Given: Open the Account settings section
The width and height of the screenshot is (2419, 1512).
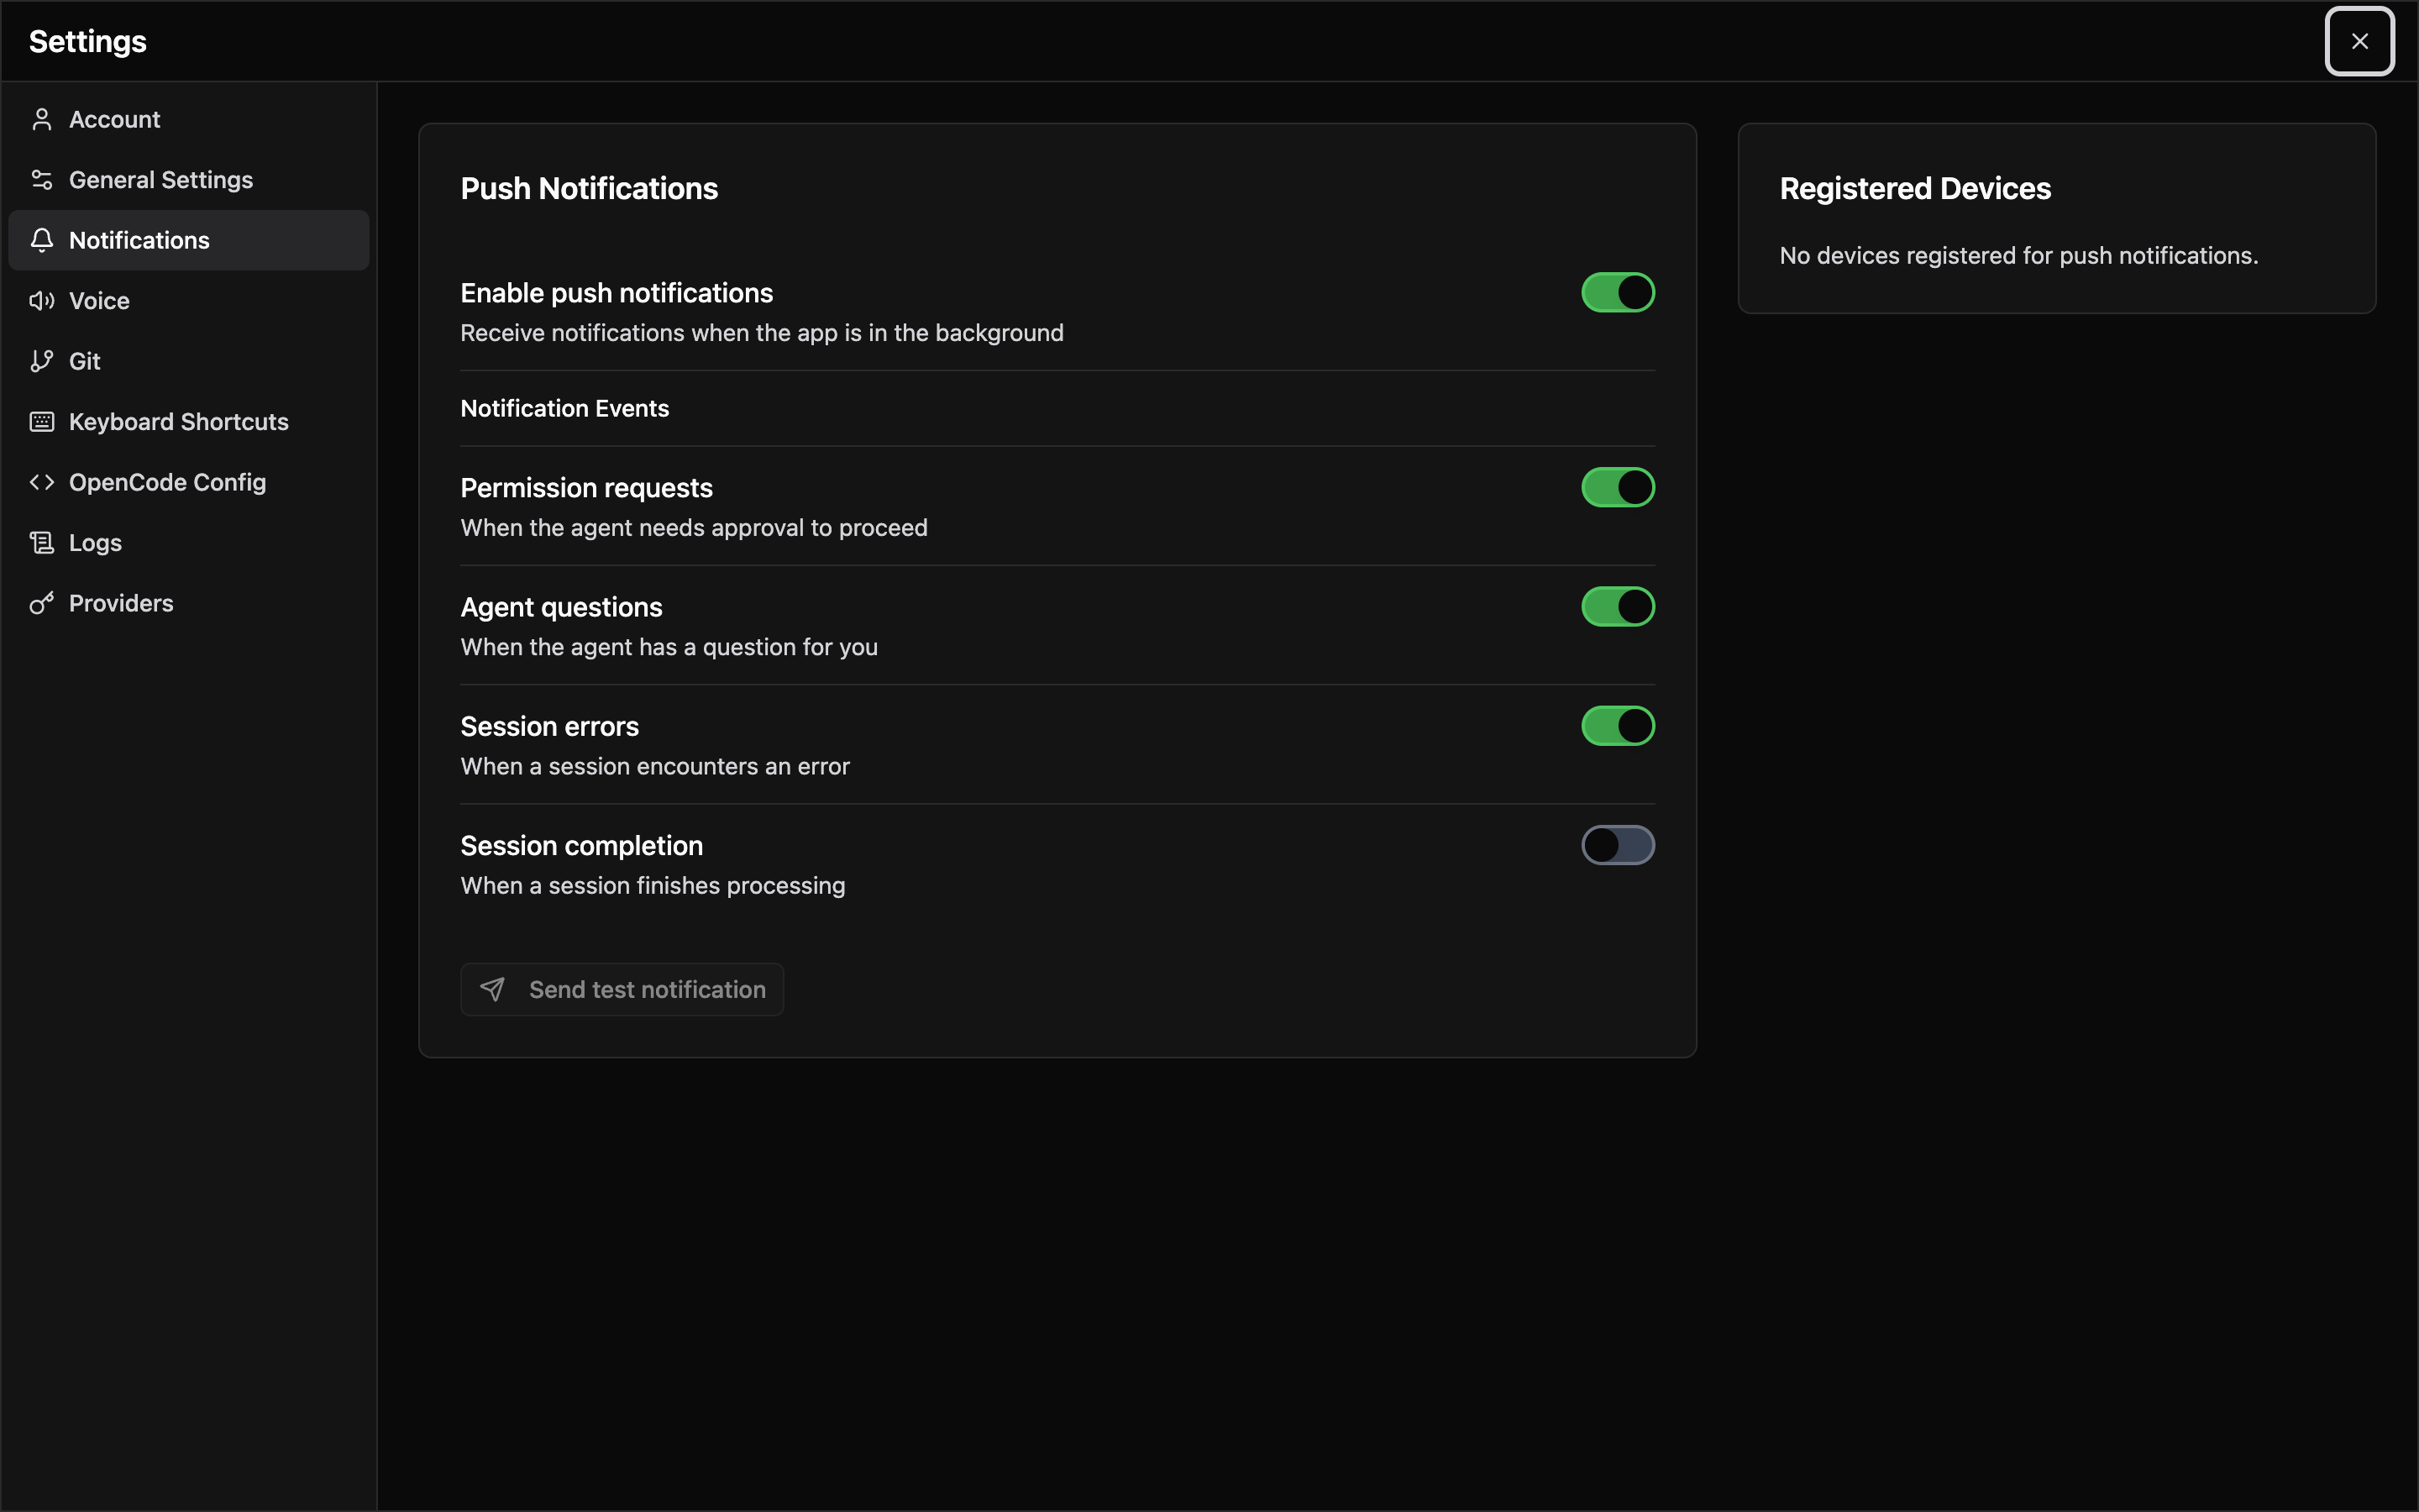Looking at the screenshot, I should pyautogui.click(x=189, y=119).
